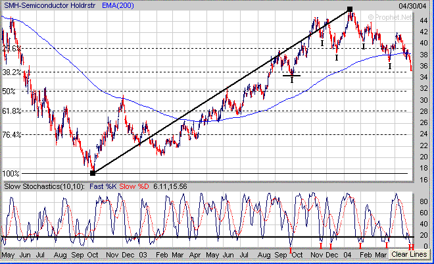Click the 16 price axis label

423,180
